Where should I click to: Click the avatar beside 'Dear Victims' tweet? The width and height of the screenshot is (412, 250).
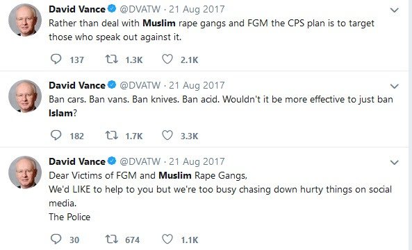(25, 172)
